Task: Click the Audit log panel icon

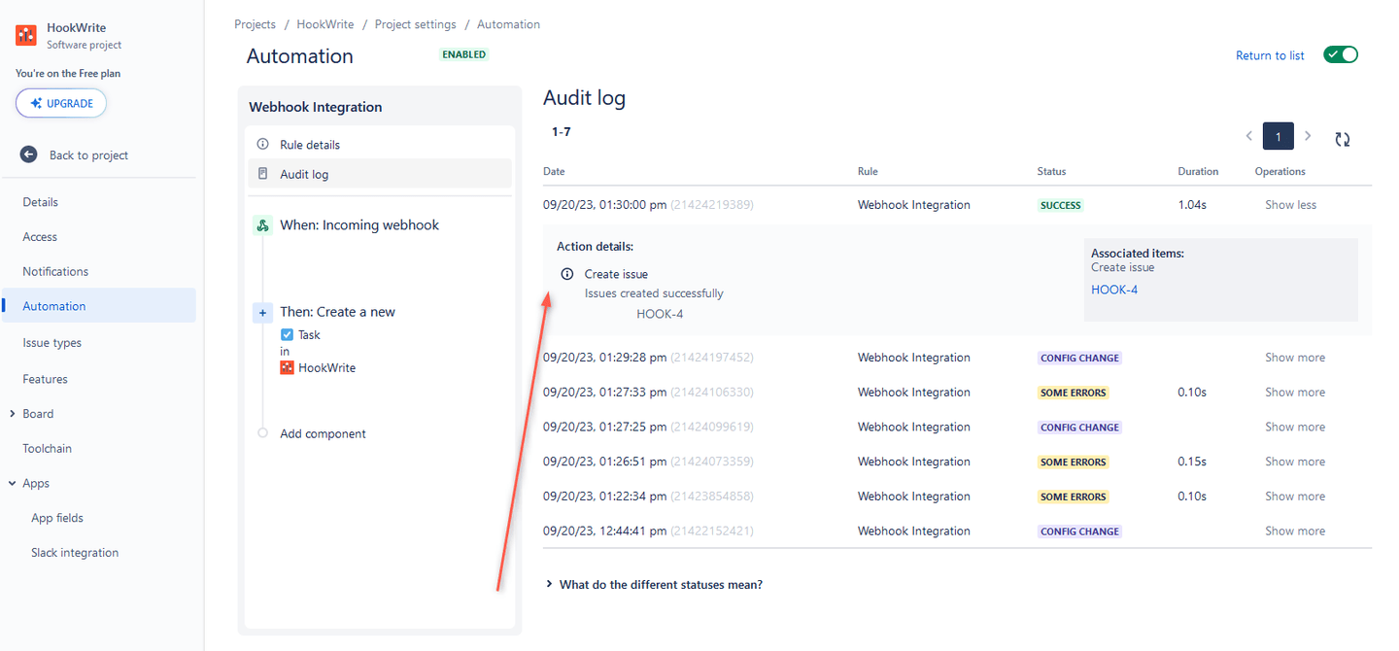Action: [x=262, y=174]
